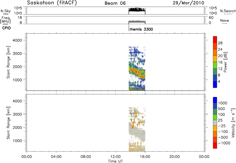
Task: Click the '-25' label on Velocity colorbar
Action: point(222,126)
